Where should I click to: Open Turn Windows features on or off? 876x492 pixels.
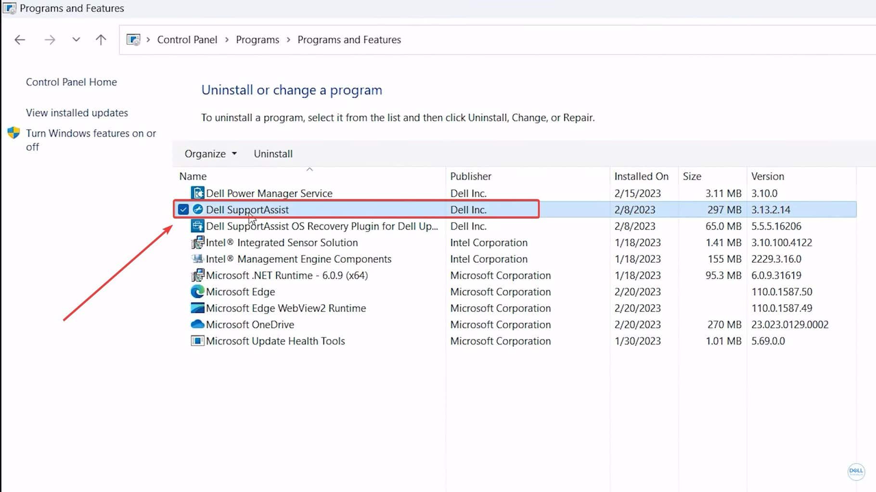pyautogui.click(x=91, y=140)
